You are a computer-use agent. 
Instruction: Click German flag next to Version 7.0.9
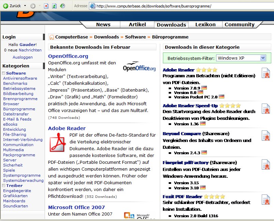point(204,88)
